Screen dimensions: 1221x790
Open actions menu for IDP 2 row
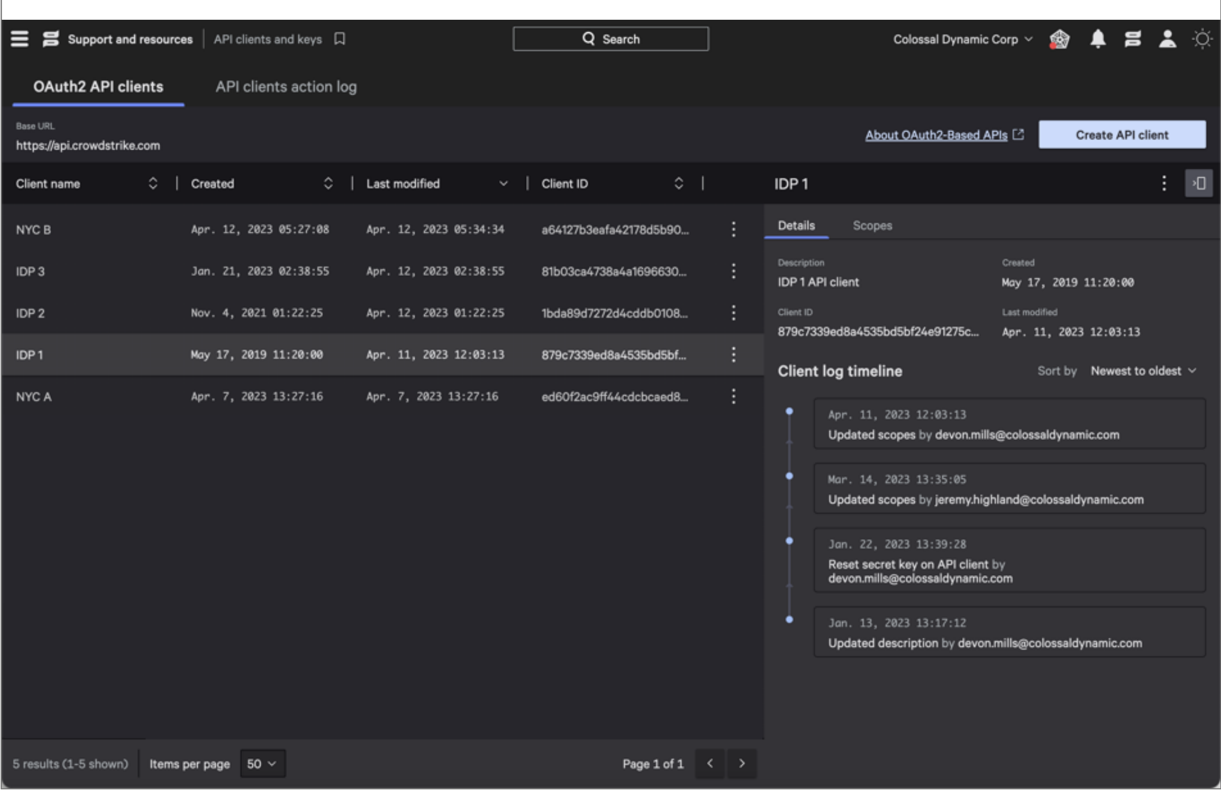733,313
